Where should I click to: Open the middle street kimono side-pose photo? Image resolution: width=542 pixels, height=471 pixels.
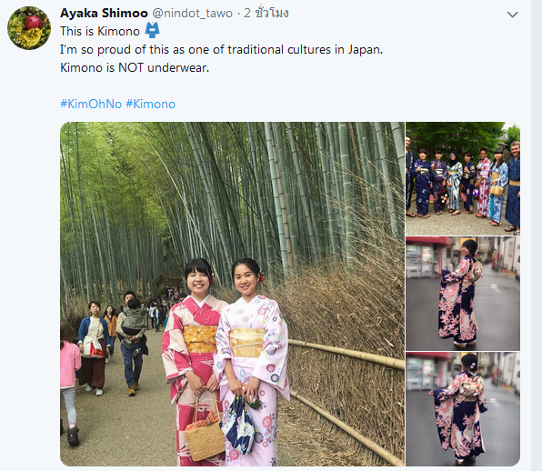(x=463, y=294)
